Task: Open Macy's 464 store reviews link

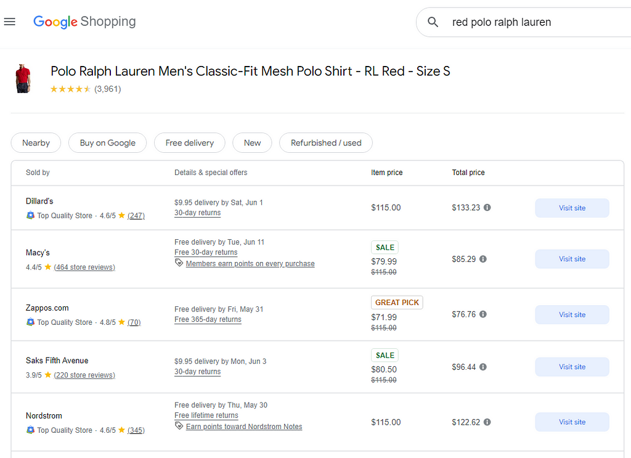Action: [84, 268]
